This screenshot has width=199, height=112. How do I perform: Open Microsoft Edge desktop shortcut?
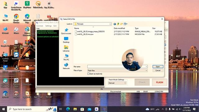click(27, 19)
